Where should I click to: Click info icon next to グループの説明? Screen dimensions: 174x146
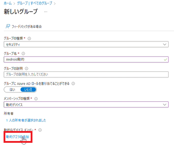coord(26,69)
